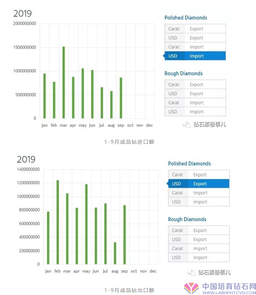Select Rough Carat Export in top chart panel
Viewport: 256px width, 295px height.
click(195, 84)
